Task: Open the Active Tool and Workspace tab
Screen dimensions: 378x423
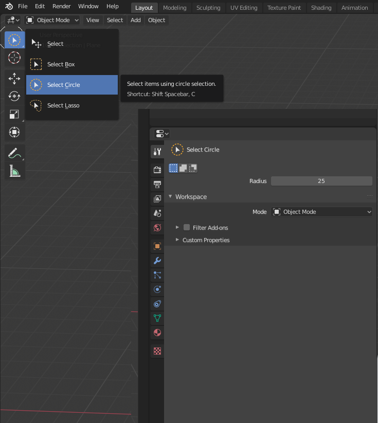Action: [157, 151]
